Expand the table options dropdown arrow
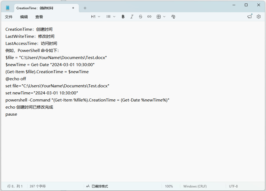The height and width of the screenshot is (191, 266). (x=164, y=17)
